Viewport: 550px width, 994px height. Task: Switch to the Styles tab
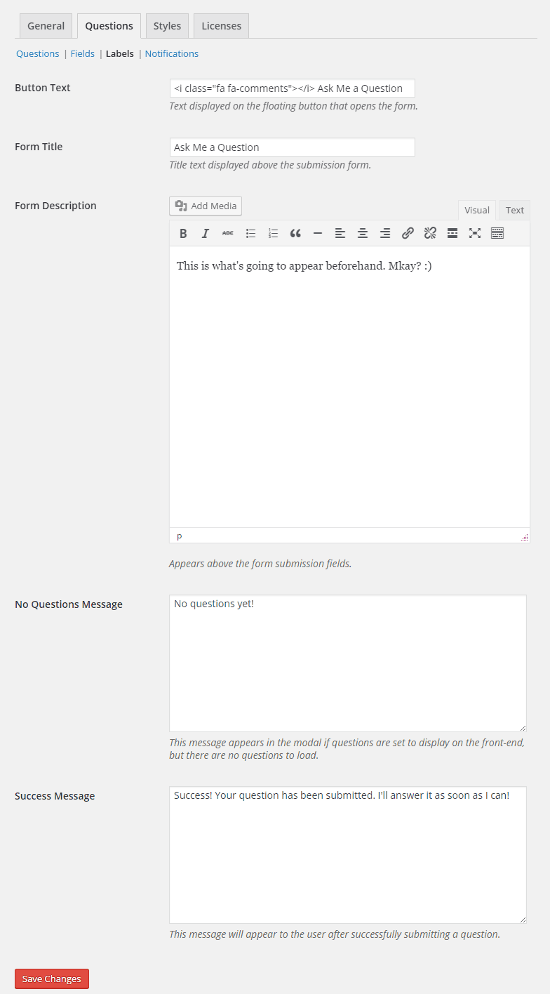167,26
